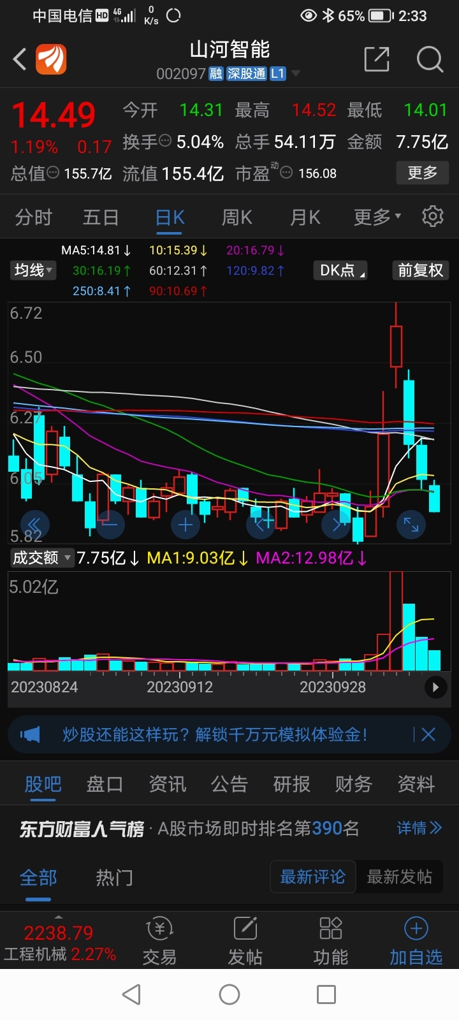Tap Android home navigation button

coord(229,994)
